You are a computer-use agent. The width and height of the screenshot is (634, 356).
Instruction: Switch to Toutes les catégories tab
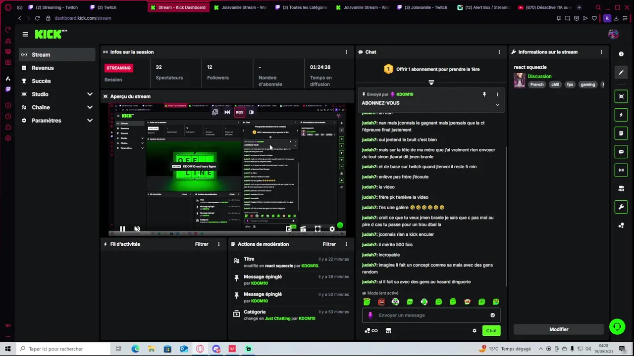[x=302, y=7]
